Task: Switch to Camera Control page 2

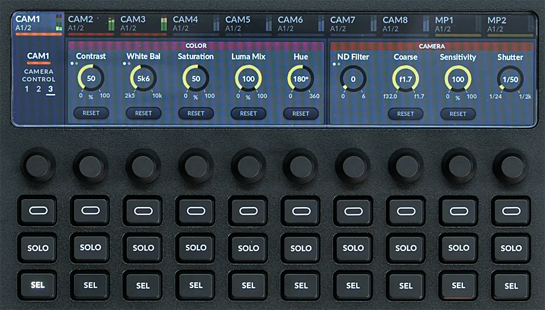Action: pos(39,89)
